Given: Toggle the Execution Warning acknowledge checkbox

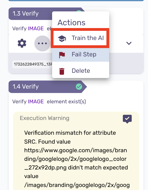Looking at the screenshot, I should 127,119.
